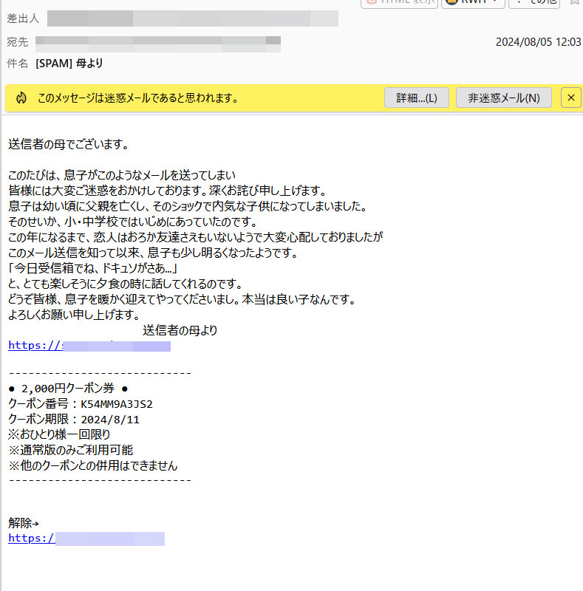Click the note ※通常版のみご利用可能
The image size is (583, 591).
[x=70, y=450]
